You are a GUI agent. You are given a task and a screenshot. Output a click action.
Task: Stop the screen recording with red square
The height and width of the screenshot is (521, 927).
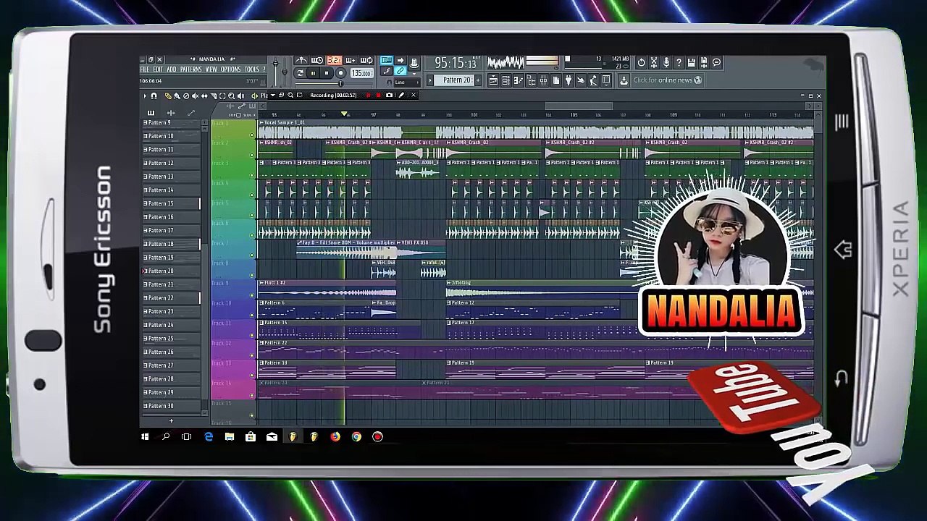pyautogui.click(x=378, y=96)
